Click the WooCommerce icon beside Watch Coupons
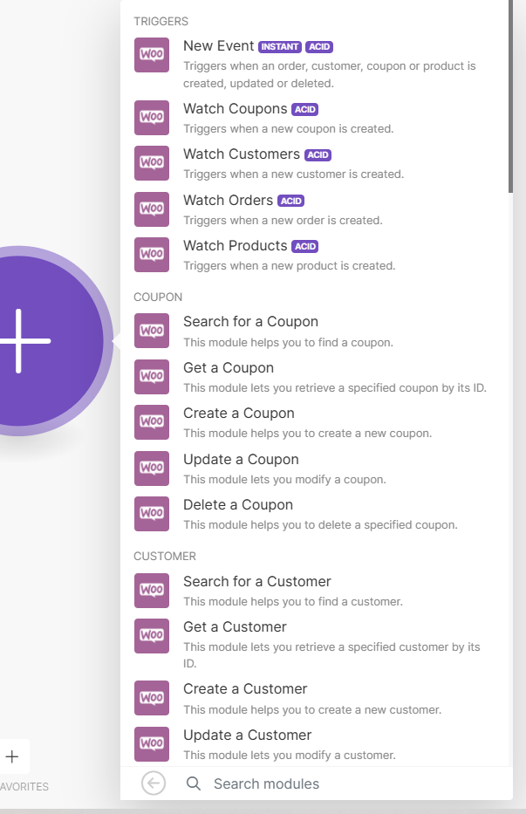Viewport: 526px width, 814px height. point(152,118)
